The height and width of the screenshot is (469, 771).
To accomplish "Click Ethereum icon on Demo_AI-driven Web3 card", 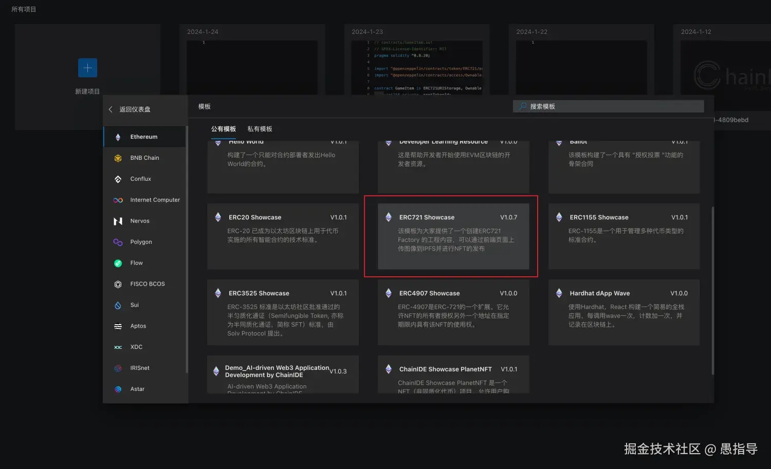I will (216, 371).
